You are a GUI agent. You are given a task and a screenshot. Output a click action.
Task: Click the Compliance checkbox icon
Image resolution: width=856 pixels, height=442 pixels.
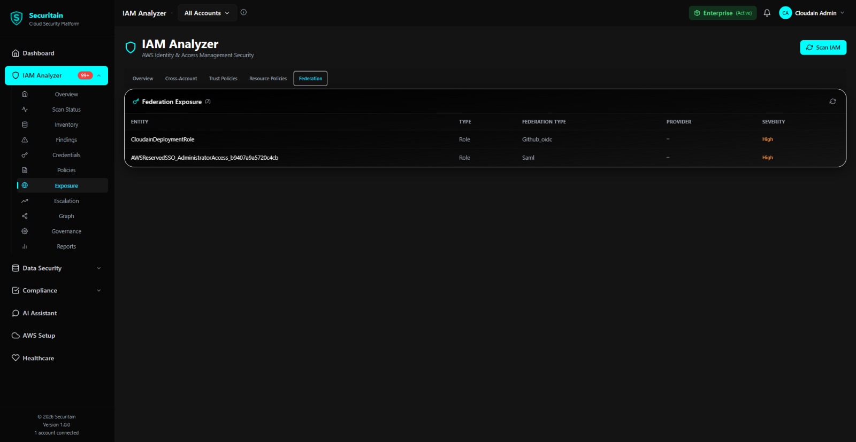[x=16, y=291]
